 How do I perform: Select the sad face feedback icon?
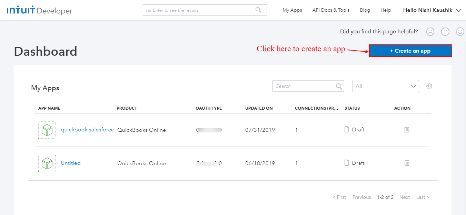[x=430, y=32]
